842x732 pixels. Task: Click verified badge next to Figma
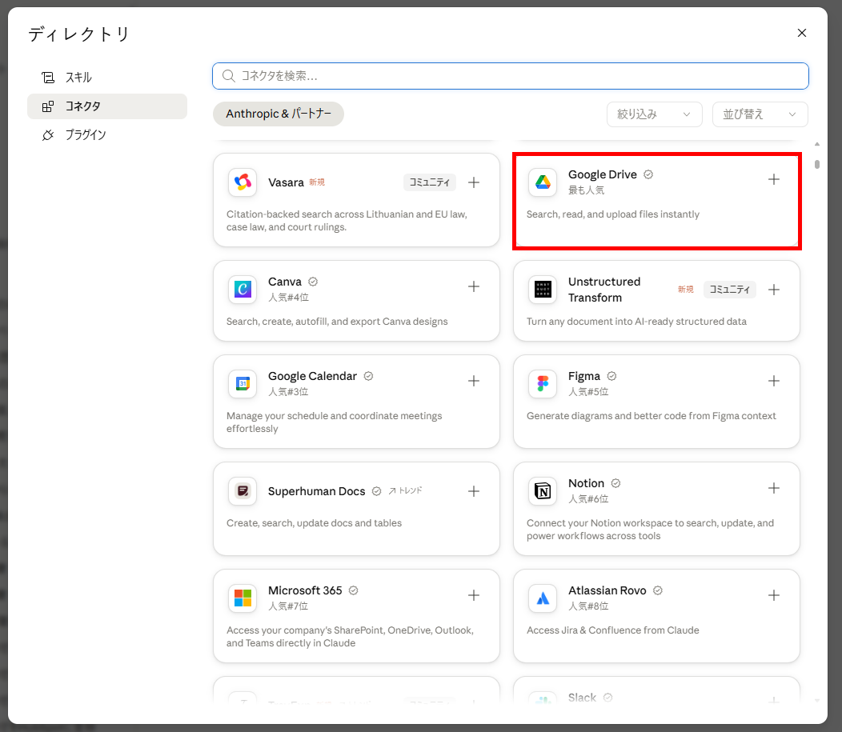pos(611,376)
